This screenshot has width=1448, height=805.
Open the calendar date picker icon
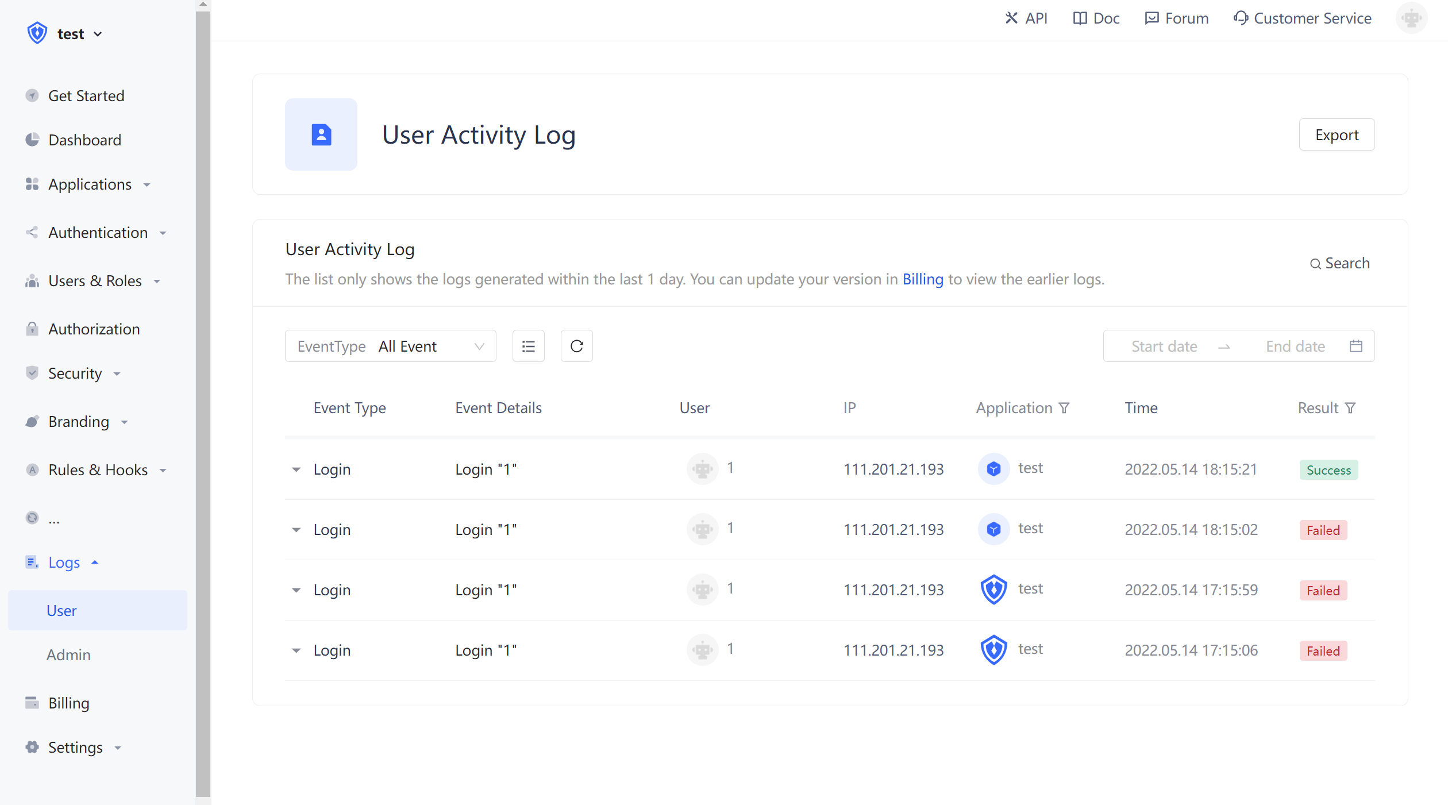pyautogui.click(x=1356, y=346)
